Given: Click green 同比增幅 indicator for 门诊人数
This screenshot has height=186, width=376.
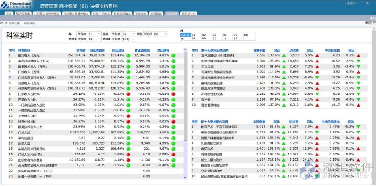Looking at the screenshot, I should pyautogui.click(x=128, y=132).
